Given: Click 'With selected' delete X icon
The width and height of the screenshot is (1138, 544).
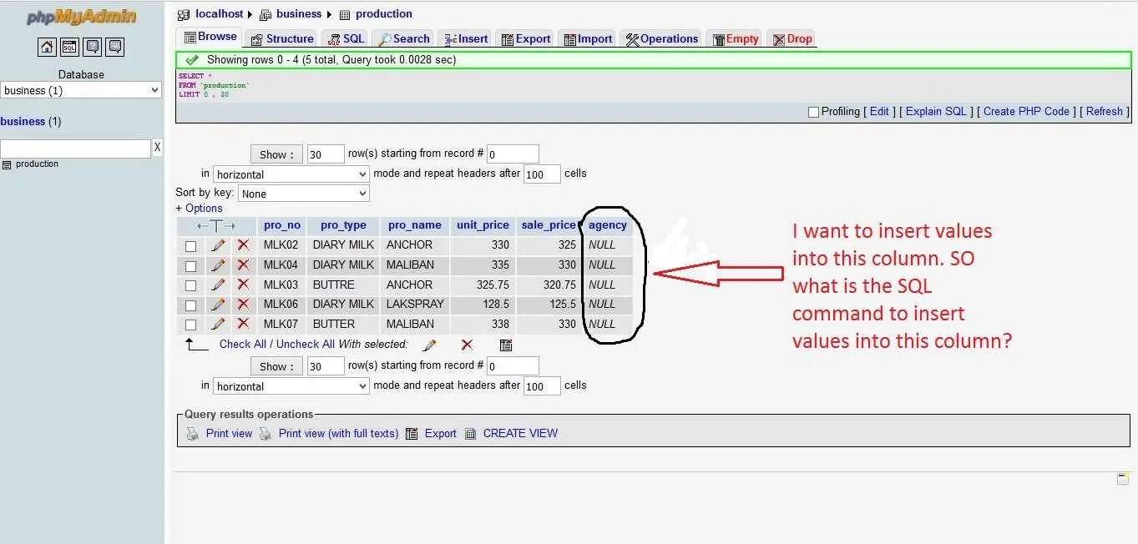Looking at the screenshot, I should (x=467, y=345).
